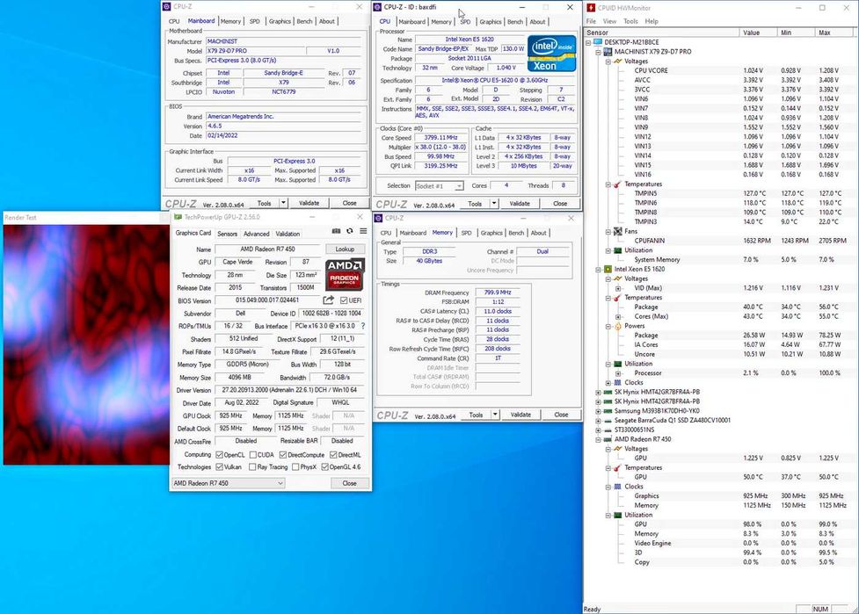Switch to the Sensors tab in GPU-Z

click(x=228, y=234)
